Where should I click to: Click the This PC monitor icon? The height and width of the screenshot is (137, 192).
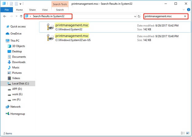click(7, 41)
